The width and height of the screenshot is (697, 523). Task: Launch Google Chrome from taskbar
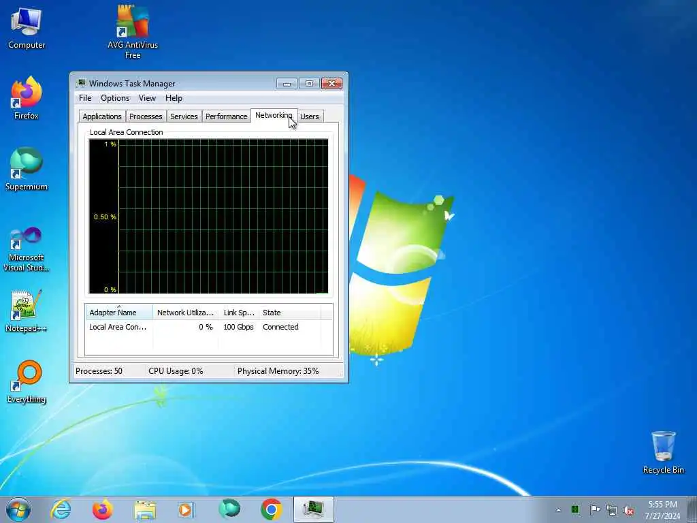pos(271,509)
